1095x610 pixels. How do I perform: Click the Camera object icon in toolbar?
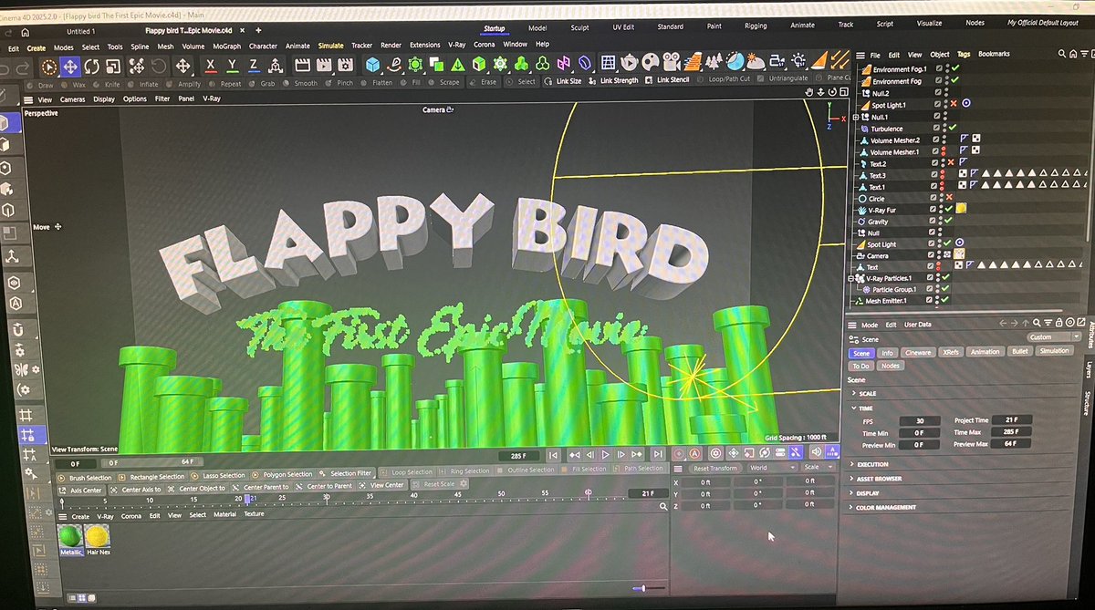point(672,63)
